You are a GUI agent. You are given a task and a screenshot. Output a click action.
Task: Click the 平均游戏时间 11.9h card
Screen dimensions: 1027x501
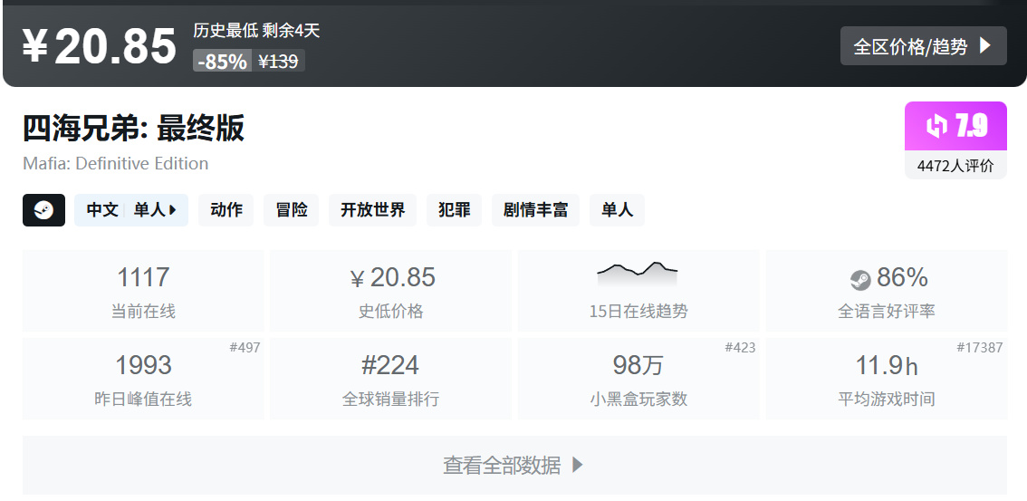pos(887,378)
